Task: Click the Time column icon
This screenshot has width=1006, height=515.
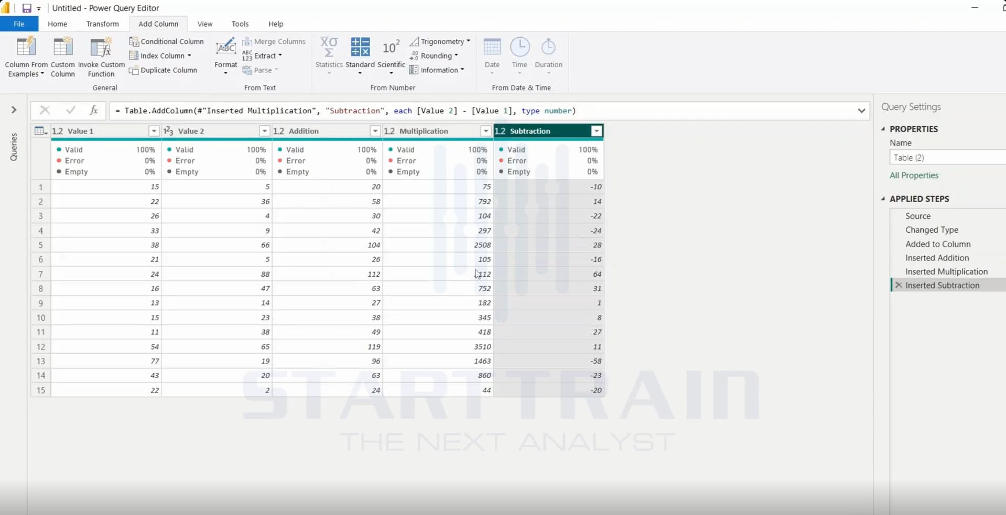Action: point(520,47)
